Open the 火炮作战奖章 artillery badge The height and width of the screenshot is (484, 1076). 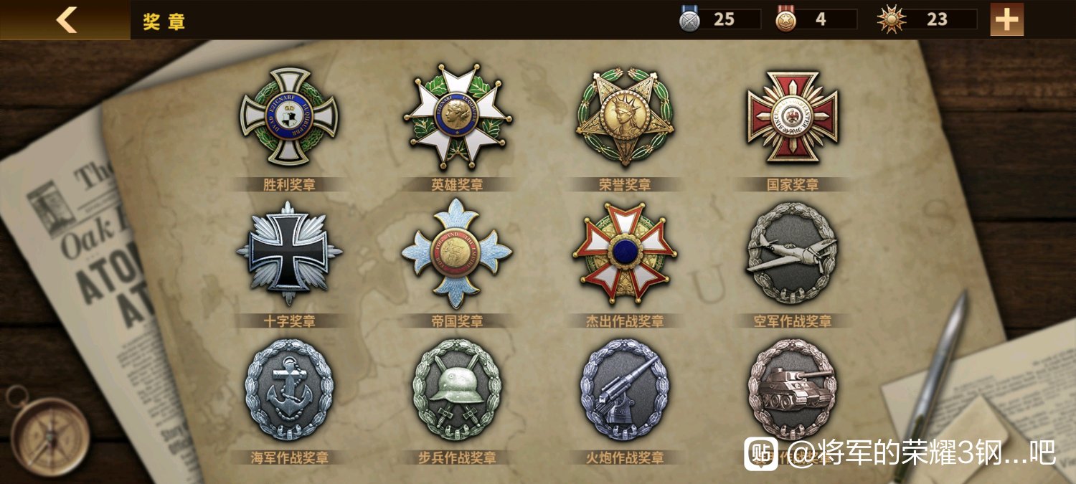click(625, 390)
